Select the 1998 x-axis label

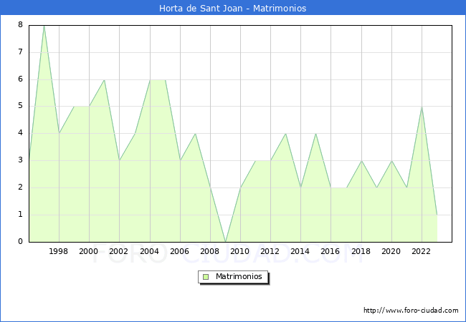click(x=59, y=252)
